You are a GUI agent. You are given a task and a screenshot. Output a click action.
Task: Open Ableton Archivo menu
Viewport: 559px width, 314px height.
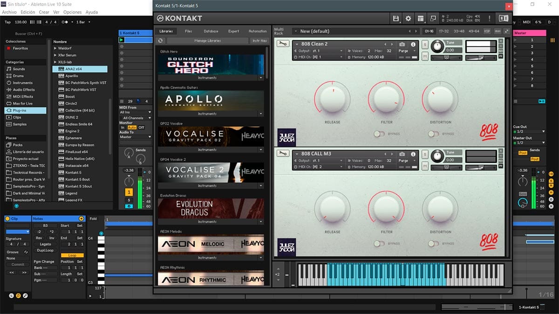[x=9, y=12]
